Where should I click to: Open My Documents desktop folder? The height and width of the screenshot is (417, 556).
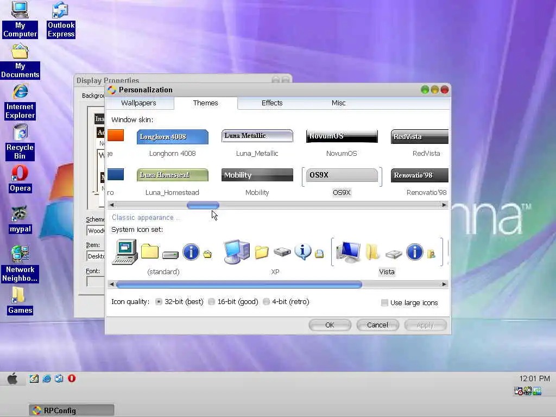(20, 61)
